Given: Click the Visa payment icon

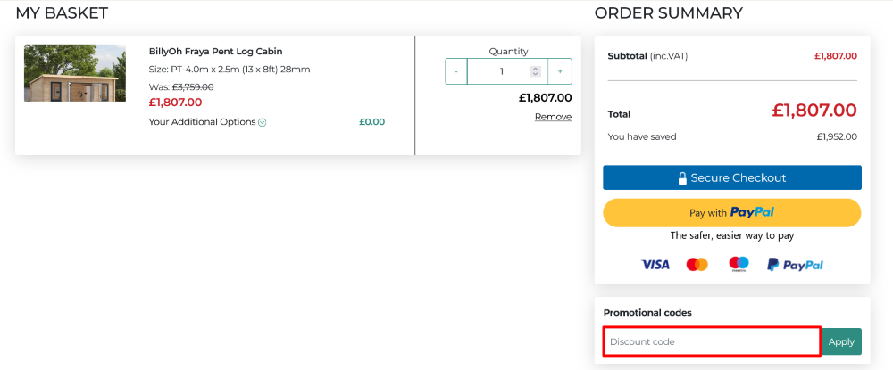Looking at the screenshot, I should (x=655, y=265).
